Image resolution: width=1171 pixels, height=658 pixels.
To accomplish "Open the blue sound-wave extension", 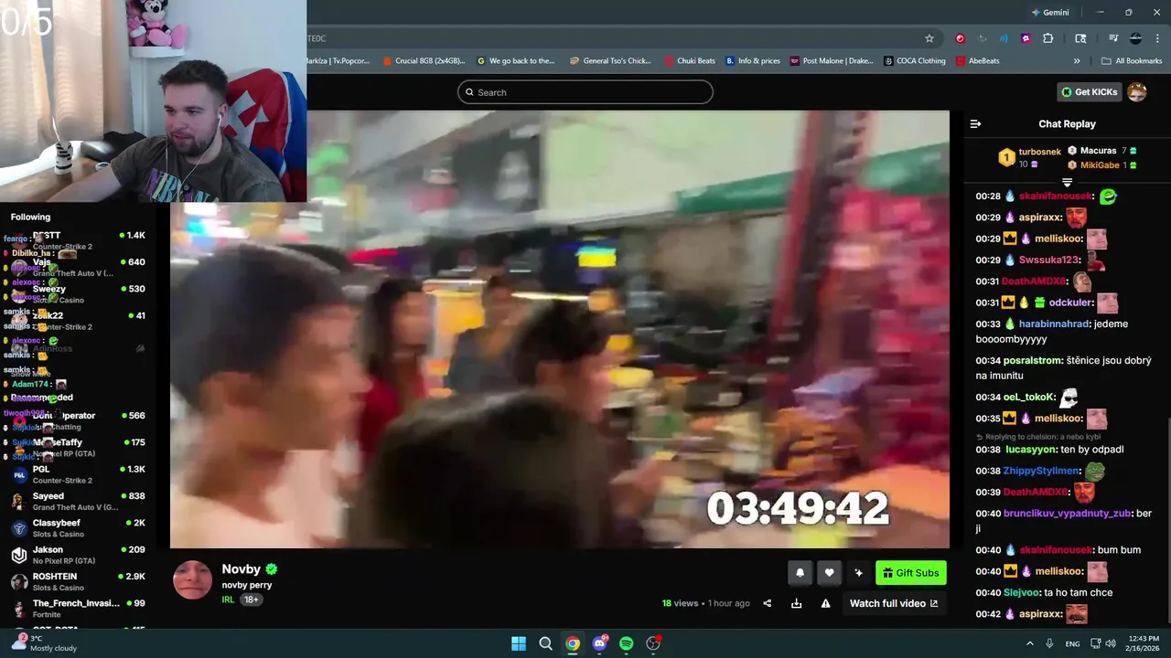I will [x=1004, y=38].
